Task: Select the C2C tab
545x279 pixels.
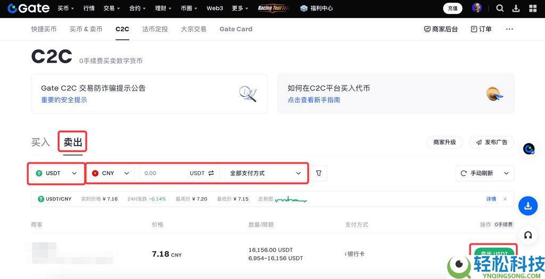Action: click(122, 29)
